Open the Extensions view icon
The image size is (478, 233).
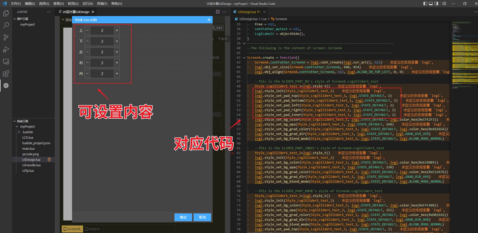tap(6, 74)
